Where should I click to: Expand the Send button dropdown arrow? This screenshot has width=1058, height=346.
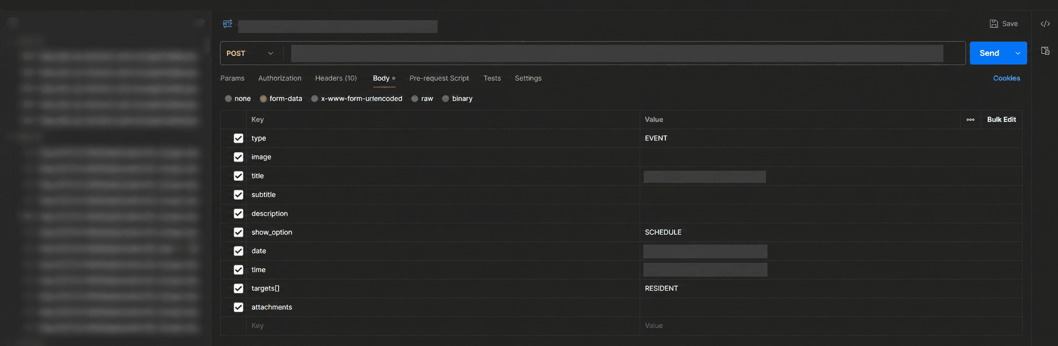1018,53
